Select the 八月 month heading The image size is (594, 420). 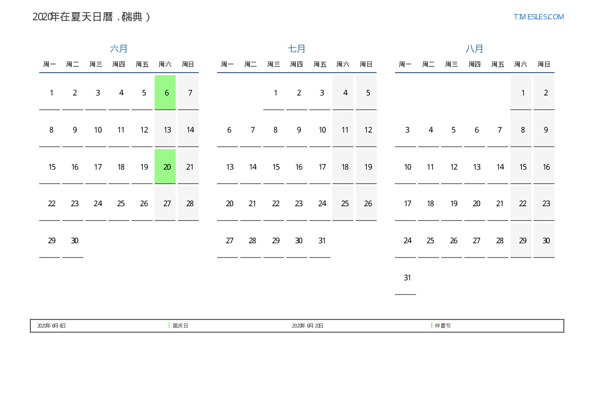click(x=475, y=49)
